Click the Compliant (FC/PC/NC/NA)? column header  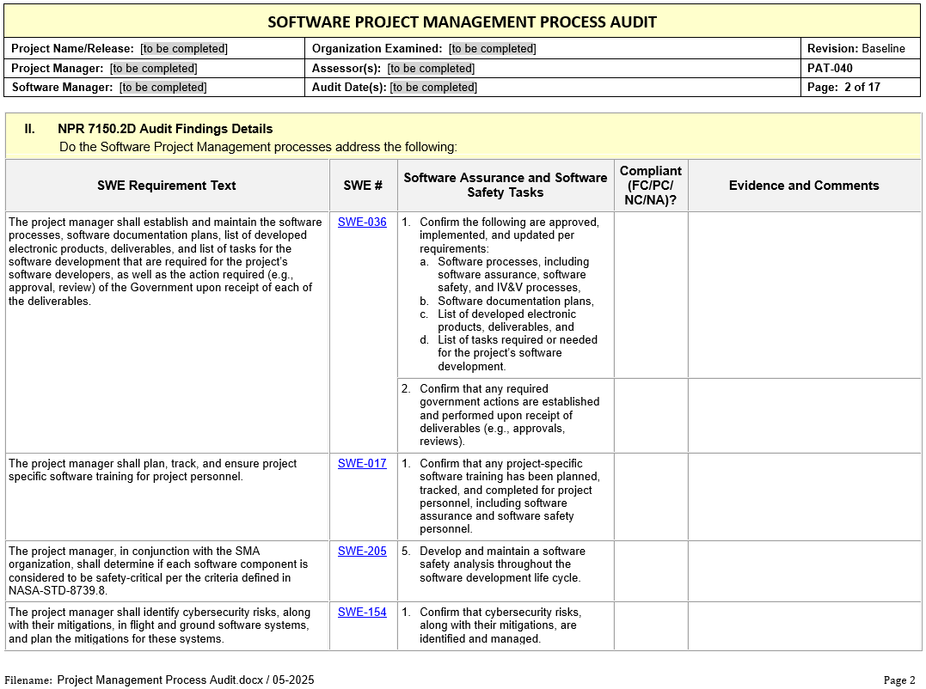point(651,186)
